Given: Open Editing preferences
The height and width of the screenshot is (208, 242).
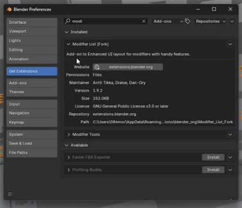Looking at the screenshot, I should click(32, 50).
